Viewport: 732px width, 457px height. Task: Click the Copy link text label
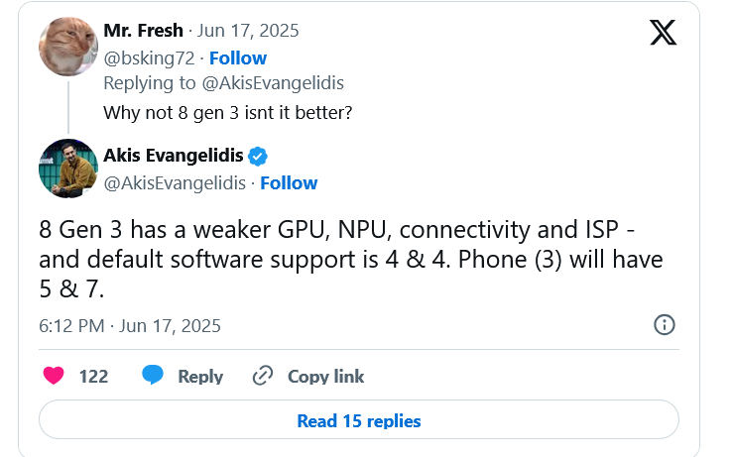tap(325, 377)
